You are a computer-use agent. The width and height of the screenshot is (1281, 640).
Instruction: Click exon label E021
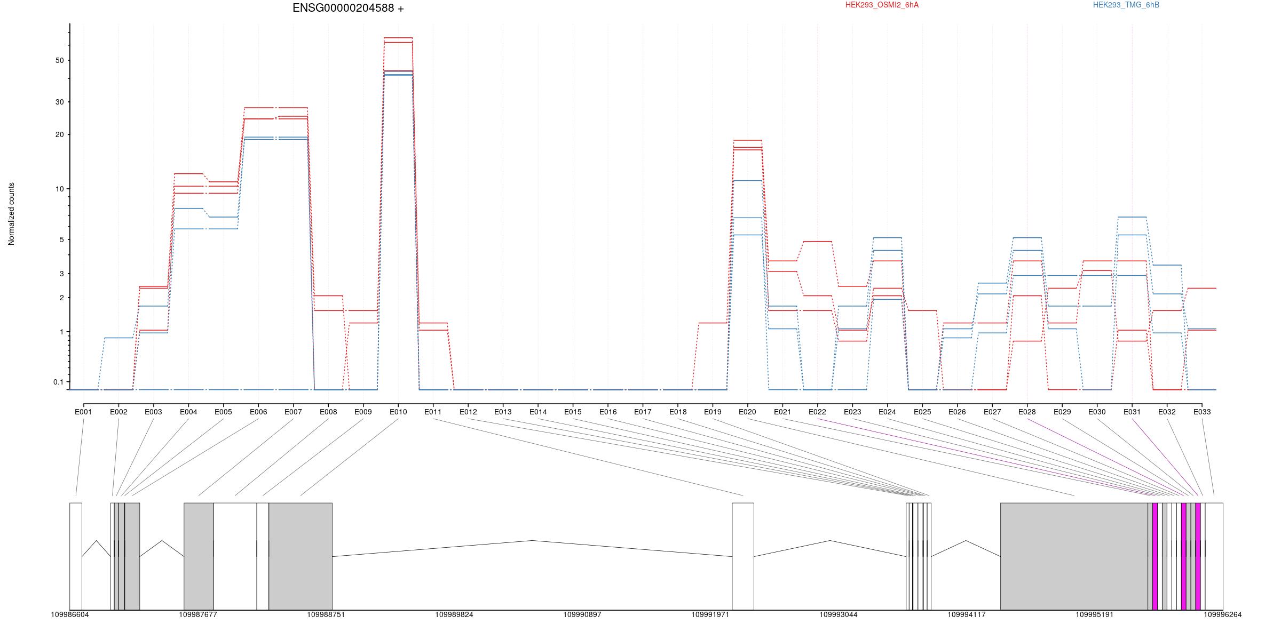coord(782,412)
